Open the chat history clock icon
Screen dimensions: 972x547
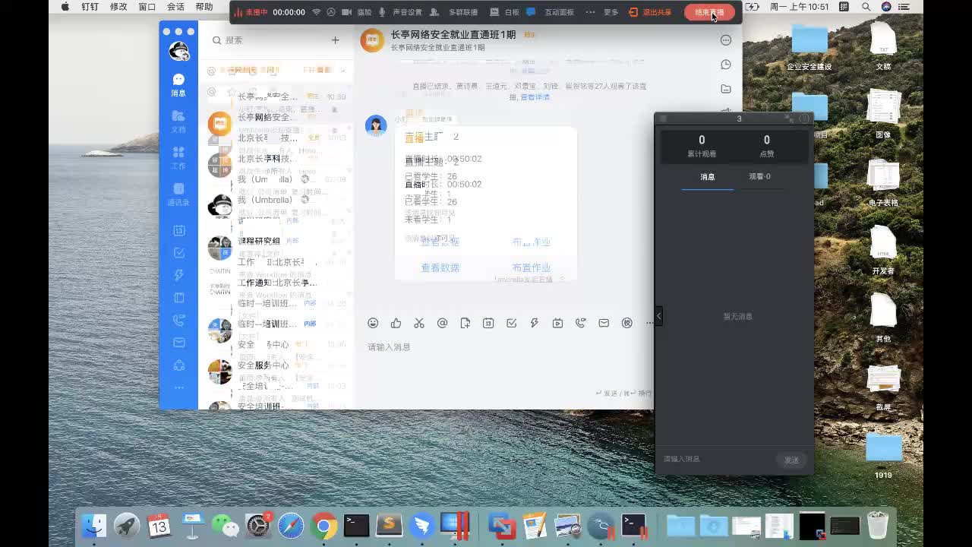click(x=726, y=65)
